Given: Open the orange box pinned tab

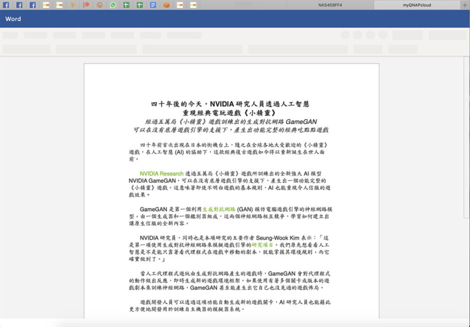Looking at the screenshot, I should [166, 5].
